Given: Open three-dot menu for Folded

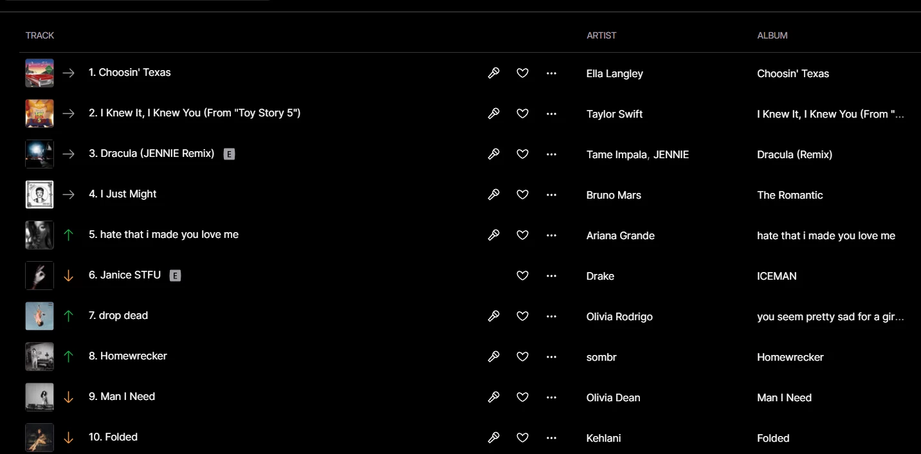Looking at the screenshot, I should click(551, 438).
